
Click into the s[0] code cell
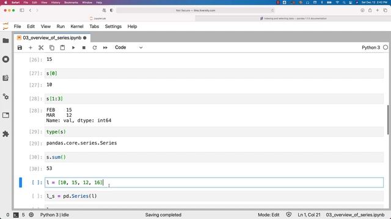pyautogui.click(x=214, y=74)
